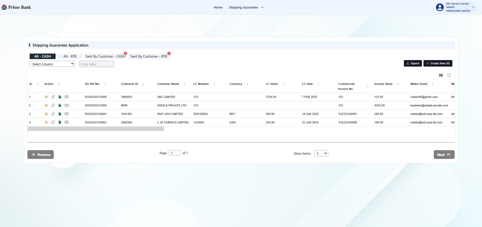Open the Customer ID column options menu
Viewport: 482px width, 227px height.
coord(143,84)
